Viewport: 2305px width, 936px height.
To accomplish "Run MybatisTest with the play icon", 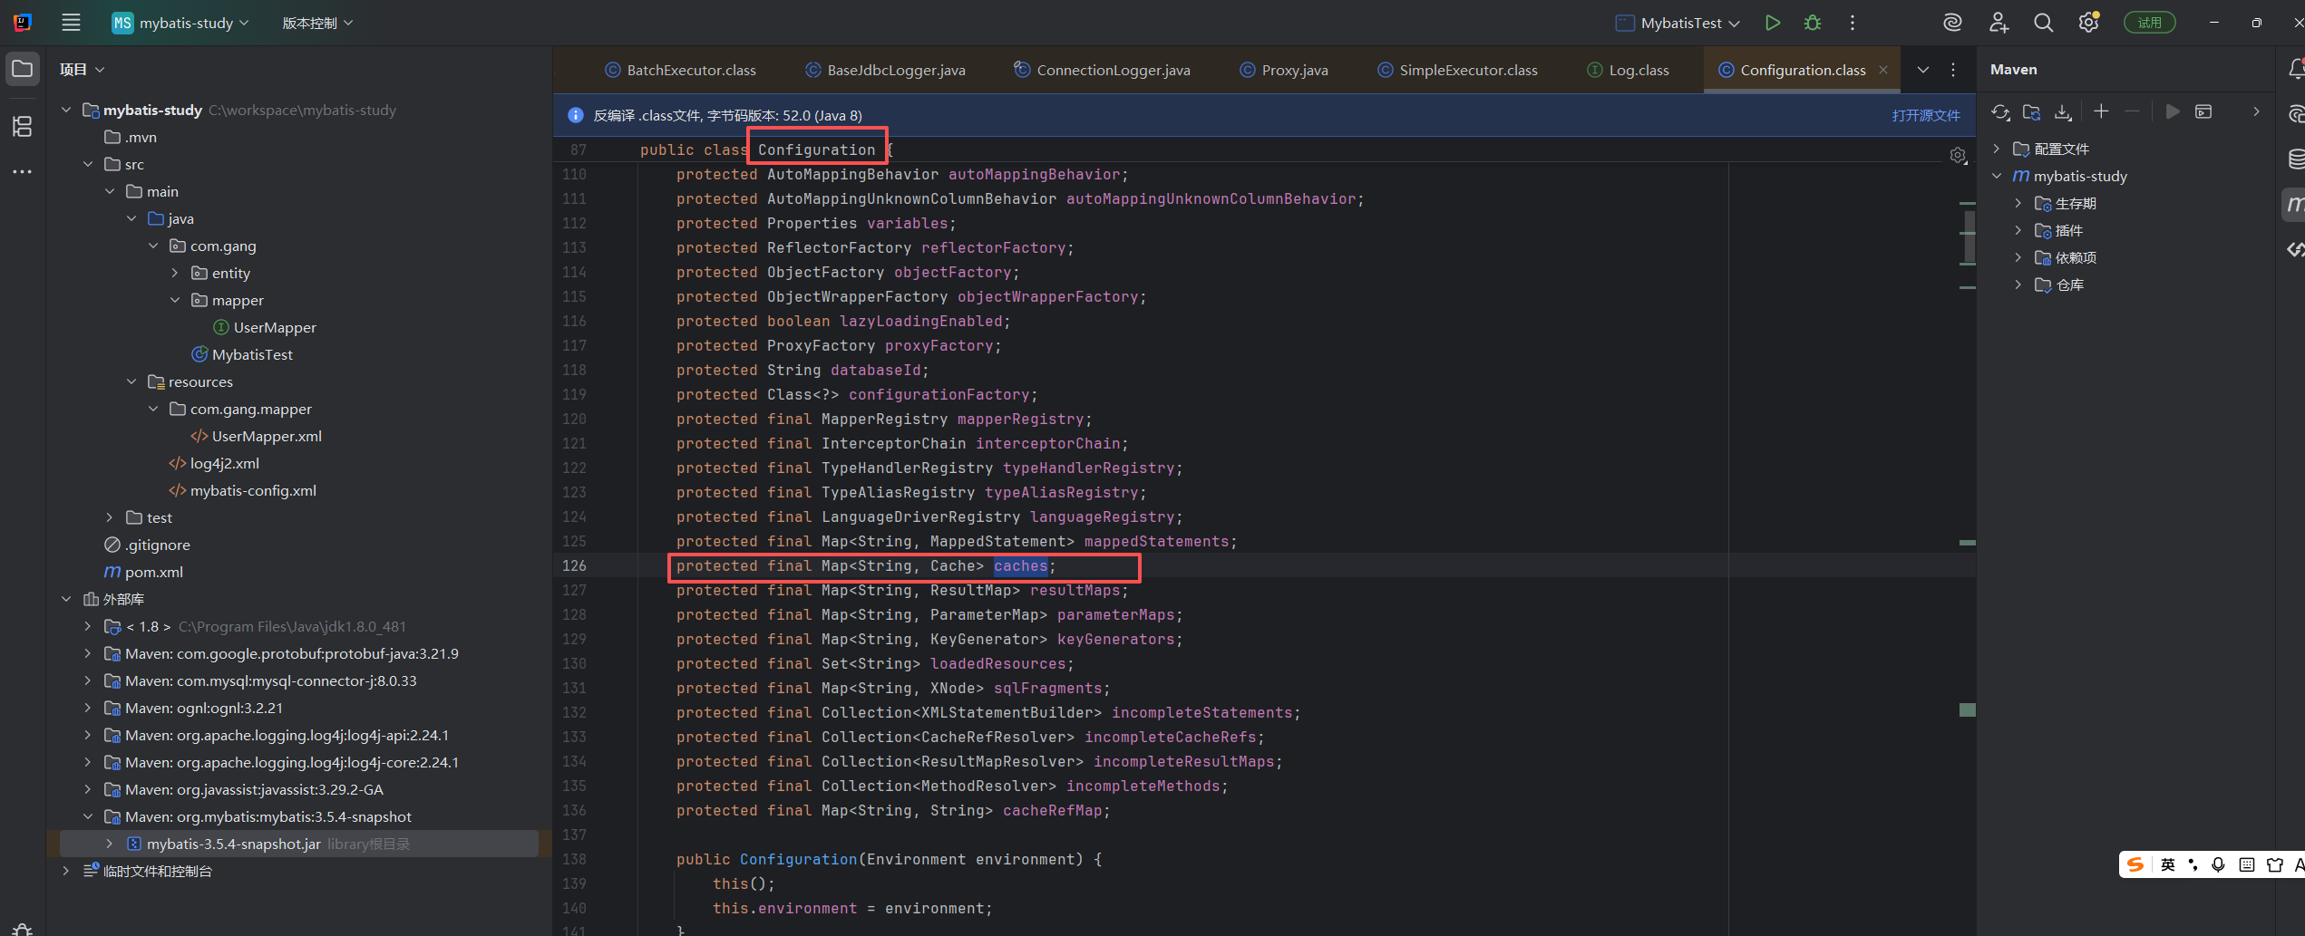I will click(1772, 23).
